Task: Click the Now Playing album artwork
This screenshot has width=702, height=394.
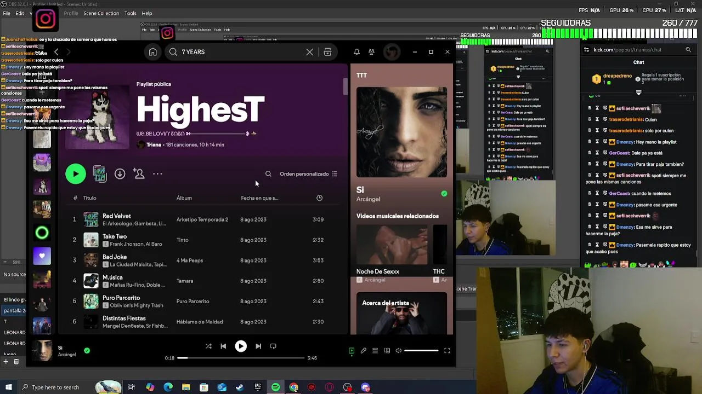Action: tap(401, 132)
